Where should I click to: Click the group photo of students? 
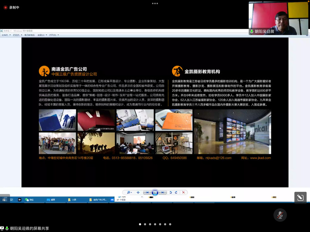tap(57, 143)
